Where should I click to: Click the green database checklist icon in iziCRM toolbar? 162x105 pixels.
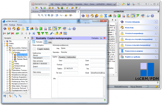point(41,28)
